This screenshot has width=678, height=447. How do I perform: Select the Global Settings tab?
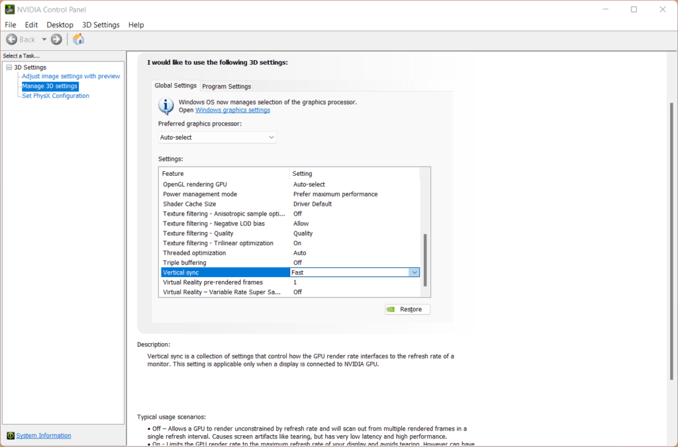coord(175,85)
